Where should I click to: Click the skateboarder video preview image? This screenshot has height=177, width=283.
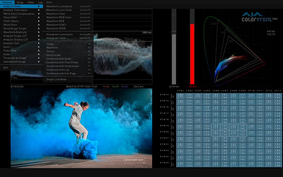(x=81, y=128)
